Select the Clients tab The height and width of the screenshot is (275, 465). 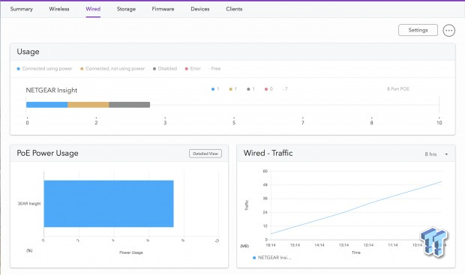234,9
